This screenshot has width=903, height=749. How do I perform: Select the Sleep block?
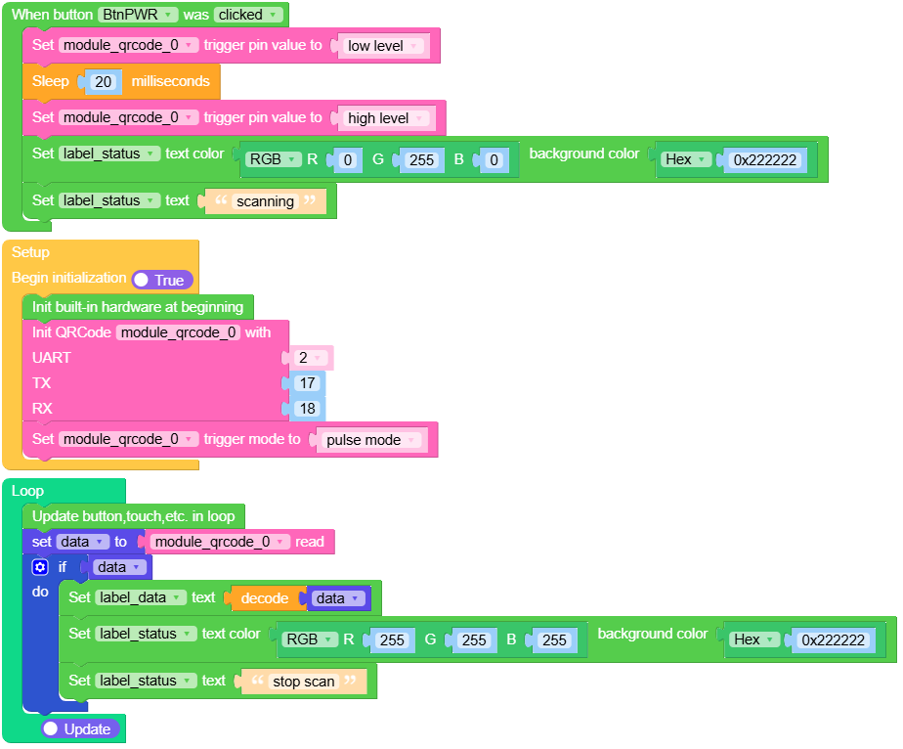coord(121,81)
